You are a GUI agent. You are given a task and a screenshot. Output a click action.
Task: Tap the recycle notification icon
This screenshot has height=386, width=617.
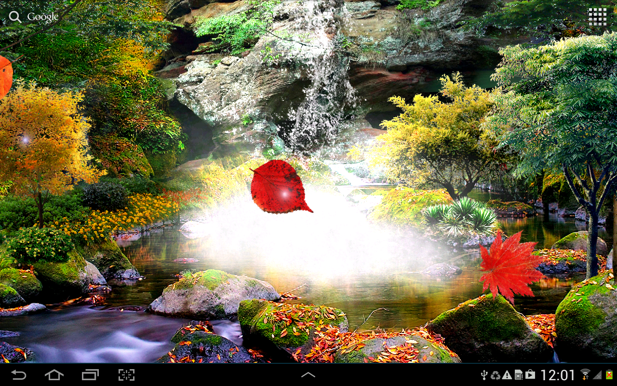(496, 375)
